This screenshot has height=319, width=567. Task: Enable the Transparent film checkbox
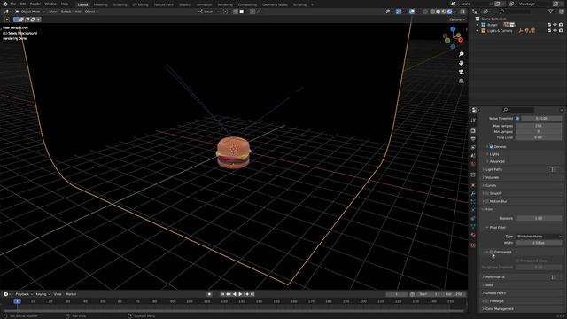coord(491,252)
